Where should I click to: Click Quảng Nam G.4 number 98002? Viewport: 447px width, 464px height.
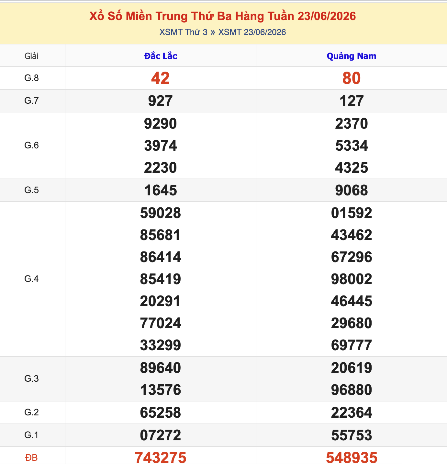click(x=352, y=279)
